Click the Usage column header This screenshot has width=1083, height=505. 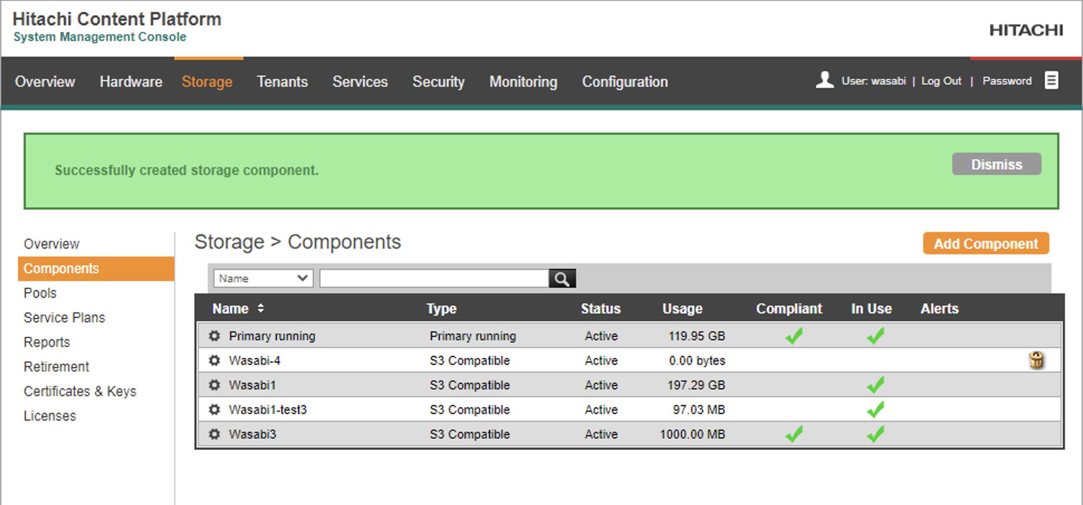pos(682,308)
